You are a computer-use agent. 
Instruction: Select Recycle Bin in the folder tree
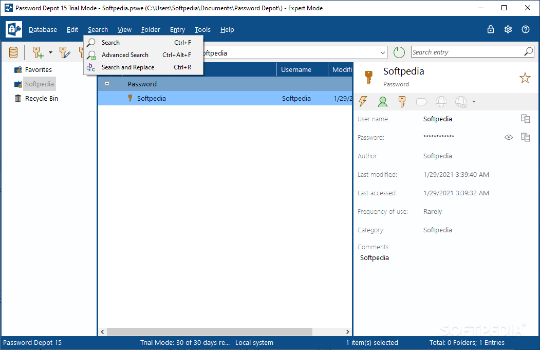tap(41, 99)
